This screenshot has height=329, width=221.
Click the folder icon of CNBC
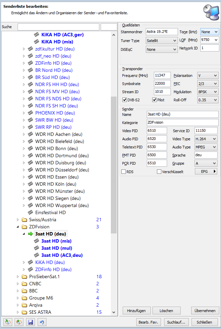pyautogui.click(x=24, y=284)
